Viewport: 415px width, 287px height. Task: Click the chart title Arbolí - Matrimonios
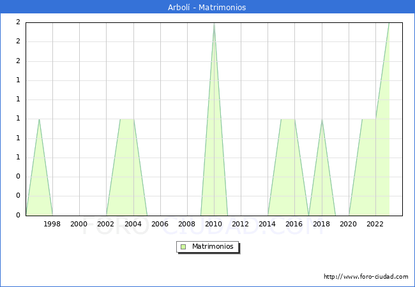pyautogui.click(x=207, y=7)
